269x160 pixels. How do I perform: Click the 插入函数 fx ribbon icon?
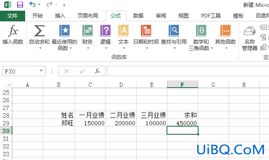click(13, 31)
